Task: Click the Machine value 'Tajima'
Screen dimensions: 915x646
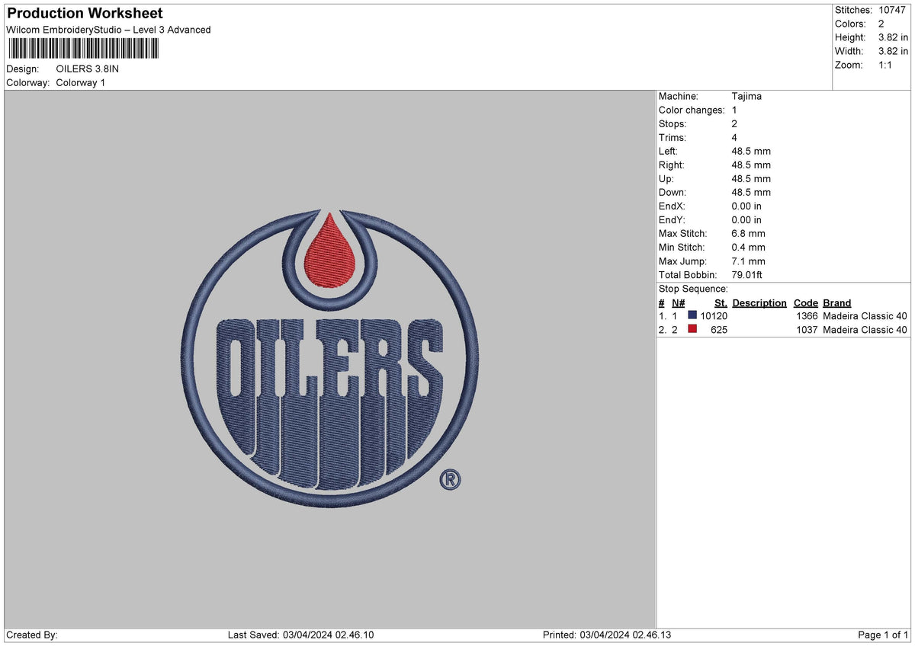Action: (x=746, y=96)
